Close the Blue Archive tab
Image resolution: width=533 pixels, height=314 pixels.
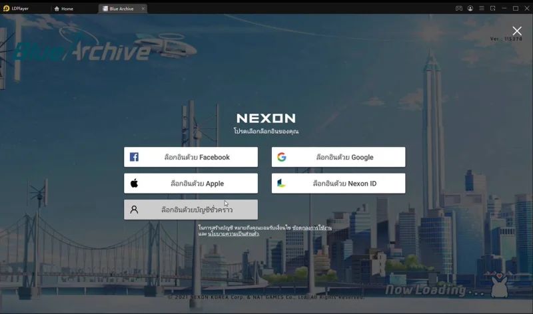pyautogui.click(x=143, y=9)
